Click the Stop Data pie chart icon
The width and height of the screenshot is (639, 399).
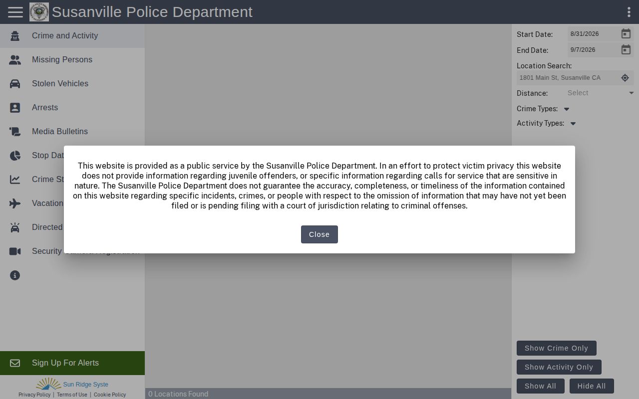pos(15,156)
